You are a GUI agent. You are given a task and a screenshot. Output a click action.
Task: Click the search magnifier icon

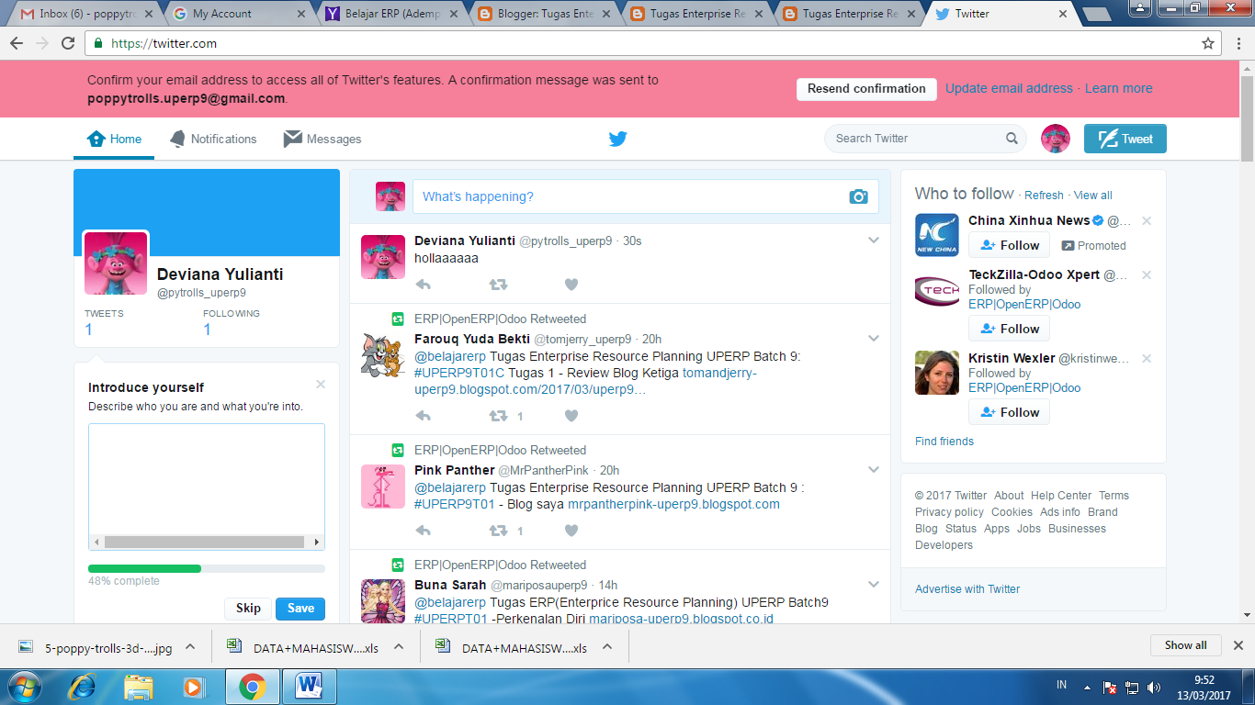[x=1012, y=139]
